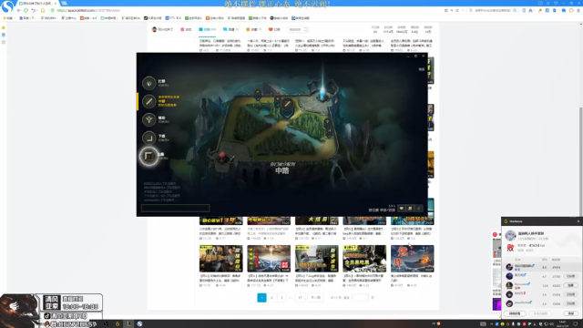Click the chat input box in the game client
Image resolution: width=583 pixels, height=328 pixels.
[x=176, y=208]
